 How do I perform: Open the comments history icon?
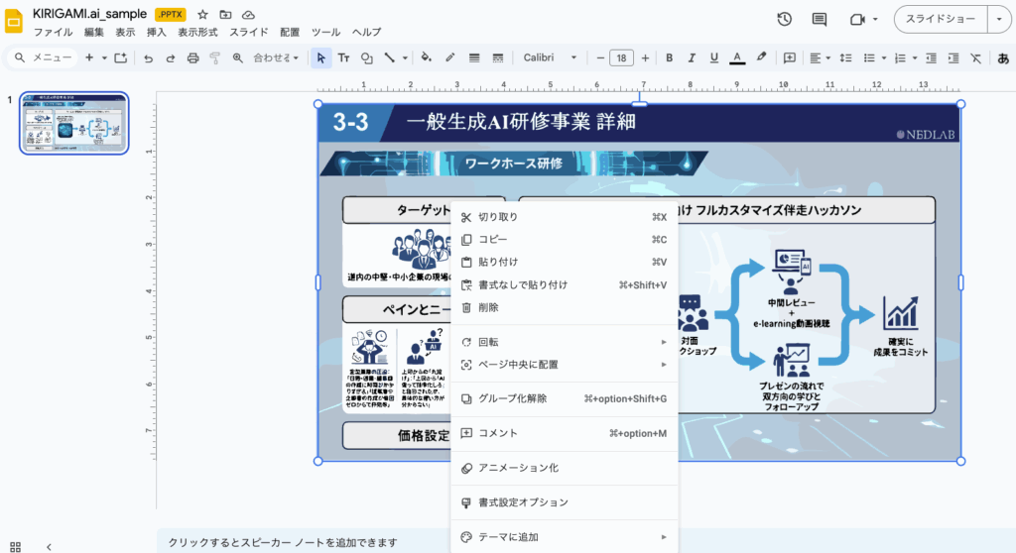[x=820, y=19]
